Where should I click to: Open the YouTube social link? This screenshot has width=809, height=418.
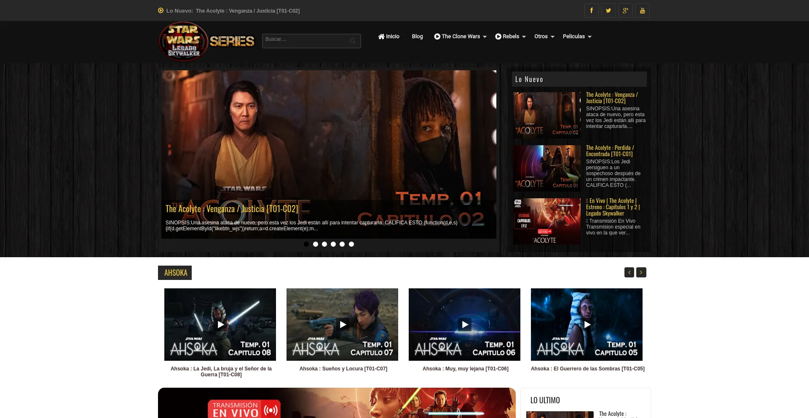point(642,11)
